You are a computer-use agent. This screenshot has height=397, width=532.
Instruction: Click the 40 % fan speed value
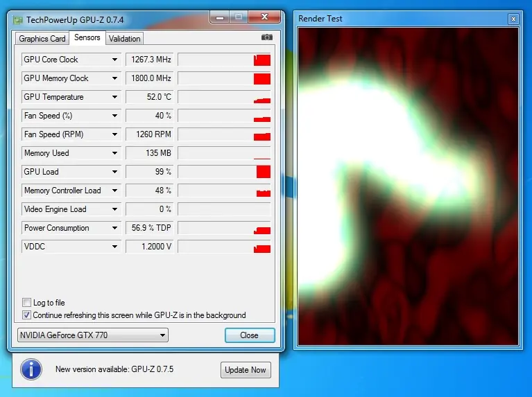(x=150, y=116)
